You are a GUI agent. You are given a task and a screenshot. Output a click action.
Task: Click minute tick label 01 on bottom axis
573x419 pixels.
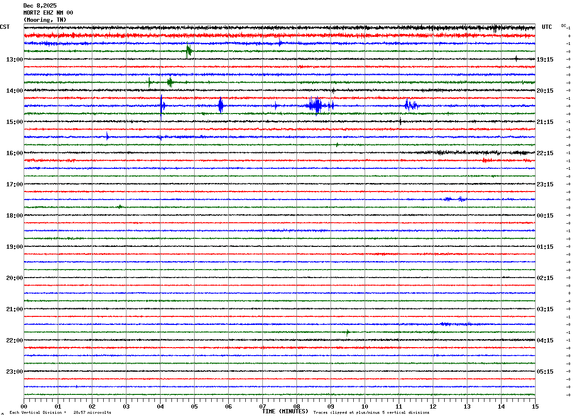pyautogui.click(x=58, y=407)
